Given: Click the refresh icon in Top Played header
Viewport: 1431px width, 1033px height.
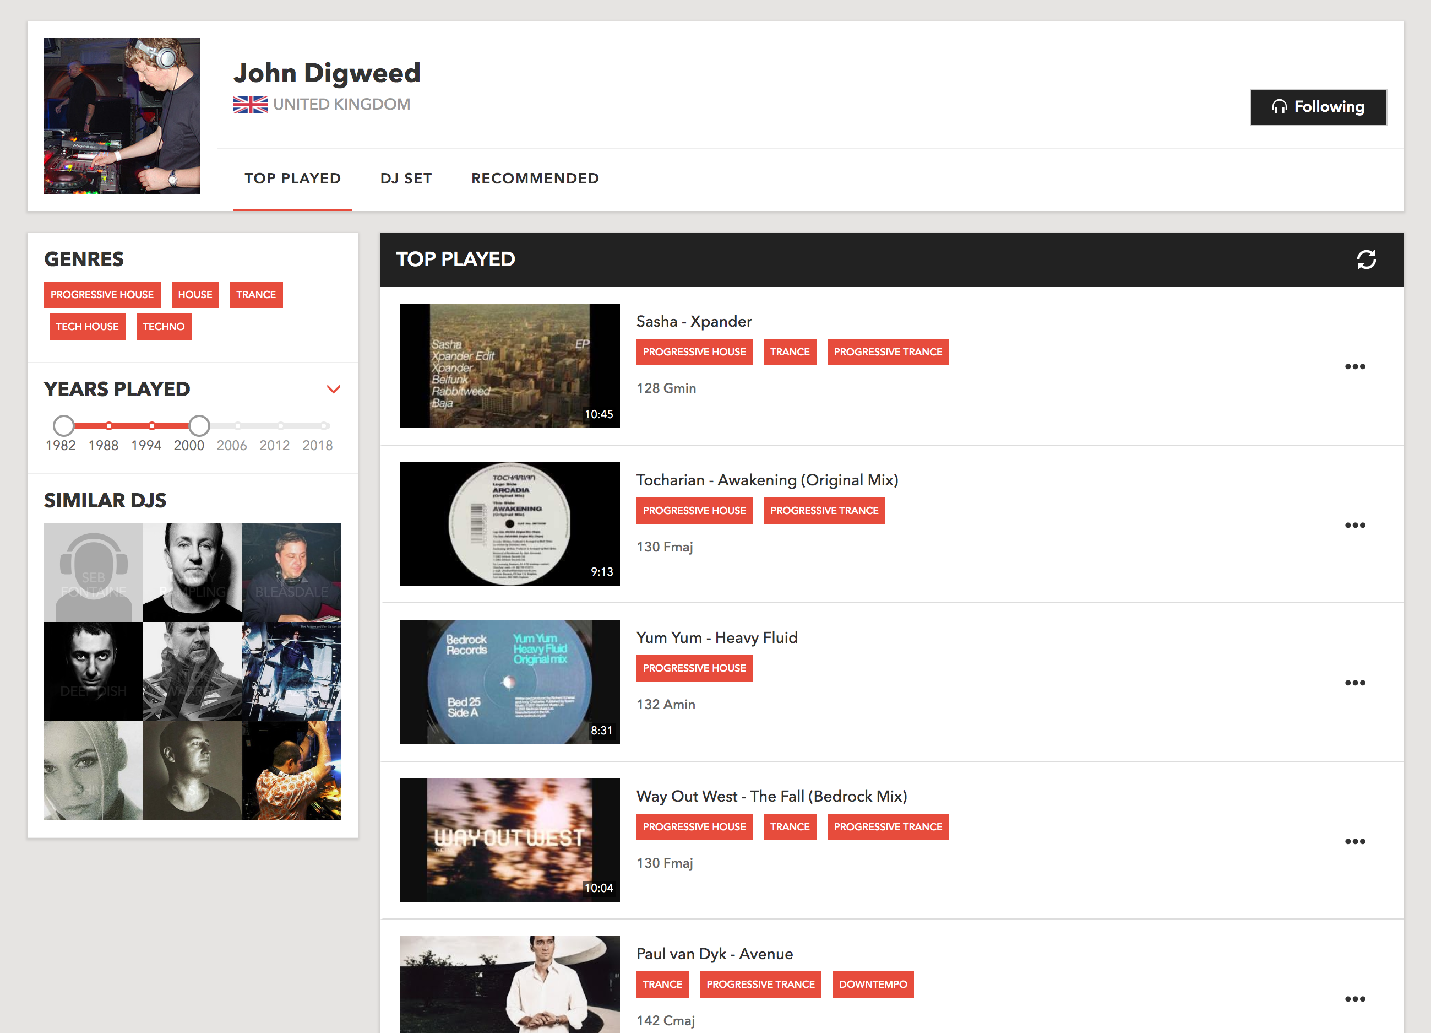Looking at the screenshot, I should (x=1366, y=259).
